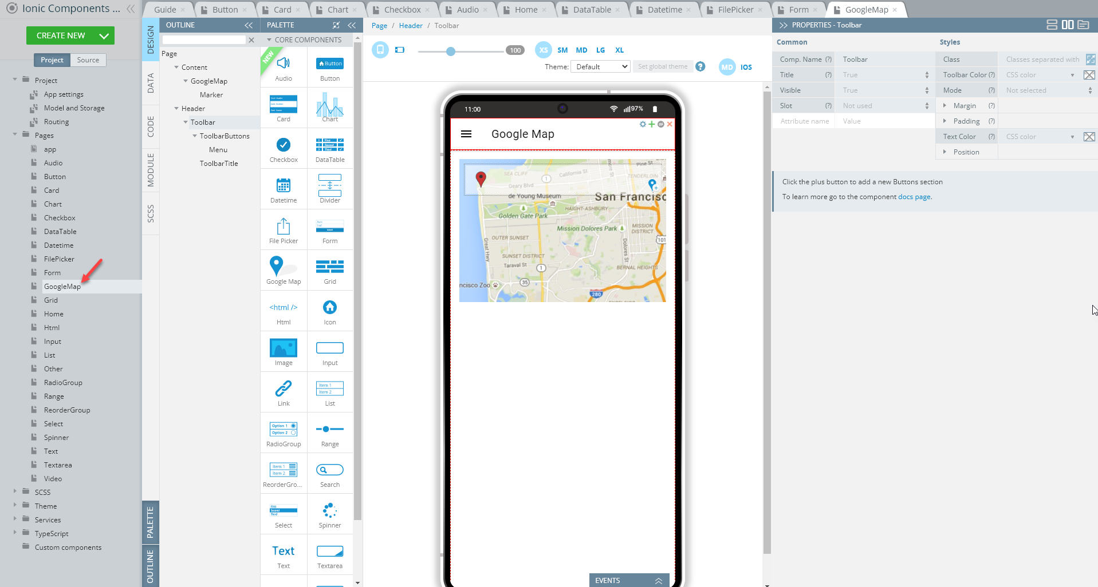Expand the SCSS folder in project tree
The height and width of the screenshot is (587, 1098).
pyautogui.click(x=15, y=492)
